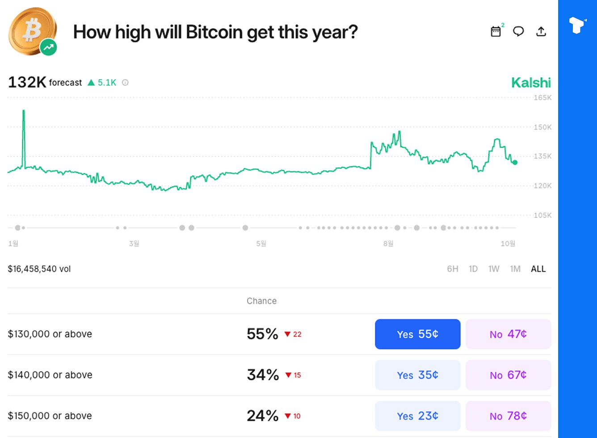
Task: Switch chart range to 1W
Action: pyautogui.click(x=494, y=269)
